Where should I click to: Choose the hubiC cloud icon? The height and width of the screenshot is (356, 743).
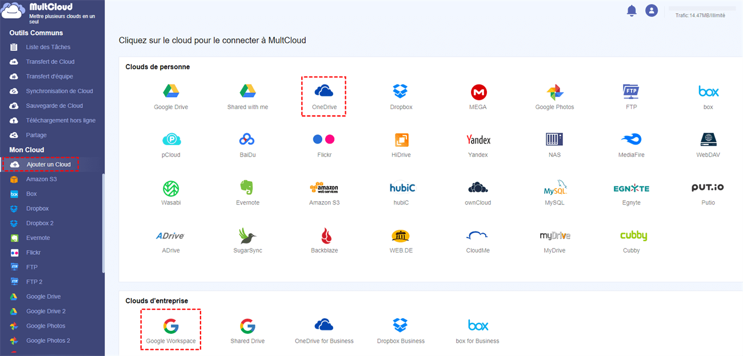[x=402, y=187]
